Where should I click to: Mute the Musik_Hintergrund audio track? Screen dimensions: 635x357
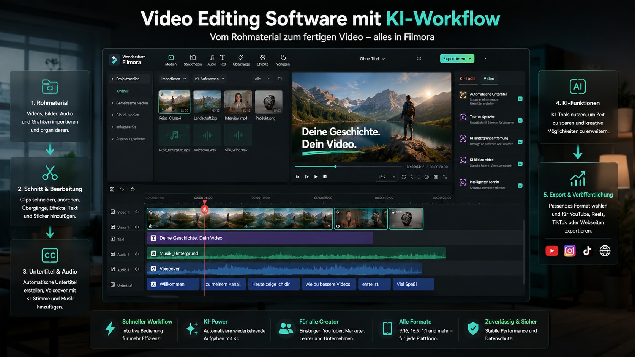point(137,254)
